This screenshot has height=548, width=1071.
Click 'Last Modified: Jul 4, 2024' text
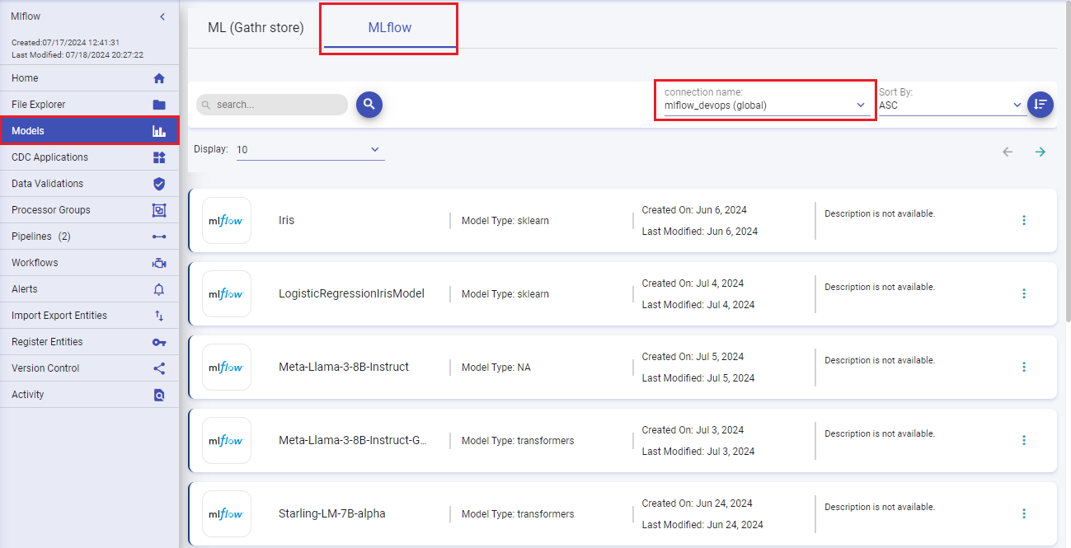pos(698,305)
